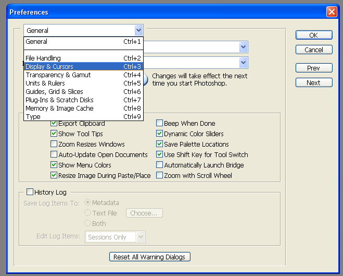343x276 pixels.
Task: Click the OK button
Action: click(x=314, y=35)
